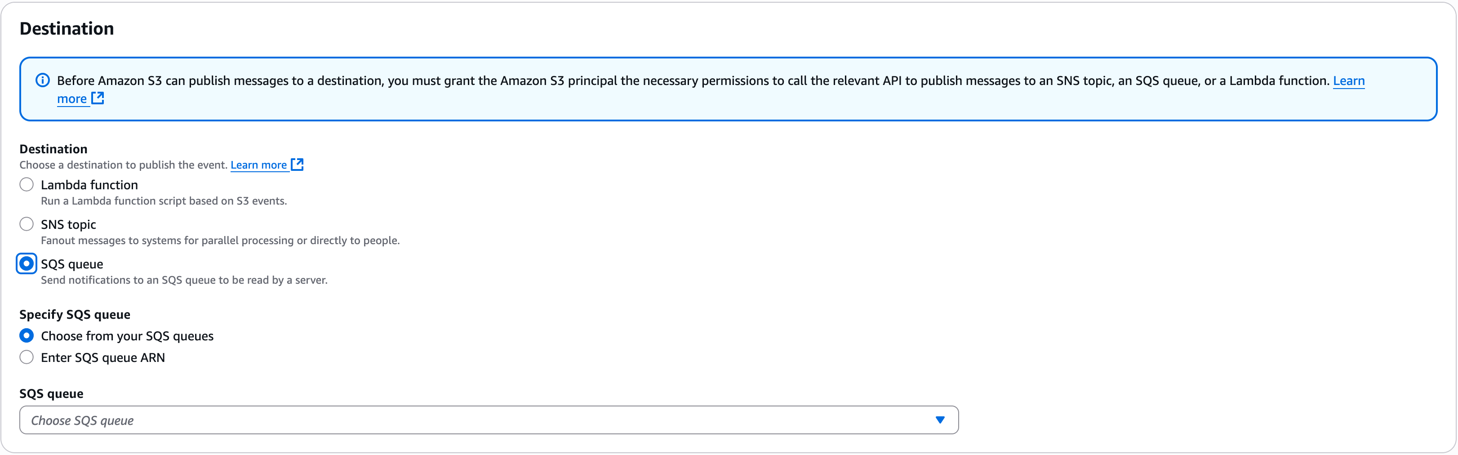1458x455 pixels.
Task: Click the "Specify SQS queue" heading
Action: point(75,315)
